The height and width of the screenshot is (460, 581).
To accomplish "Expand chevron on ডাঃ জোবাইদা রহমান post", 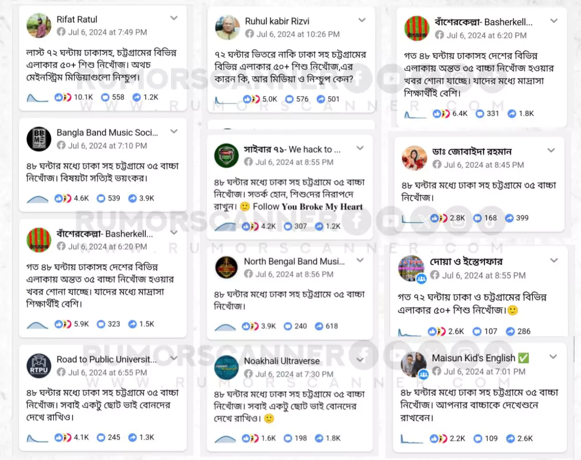I will pyautogui.click(x=551, y=150).
